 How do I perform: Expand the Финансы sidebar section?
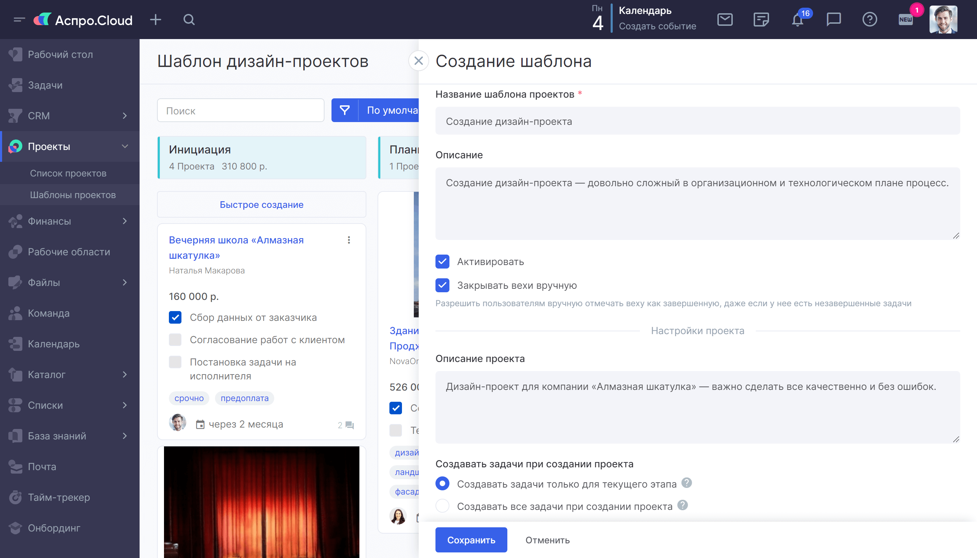click(125, 221)
